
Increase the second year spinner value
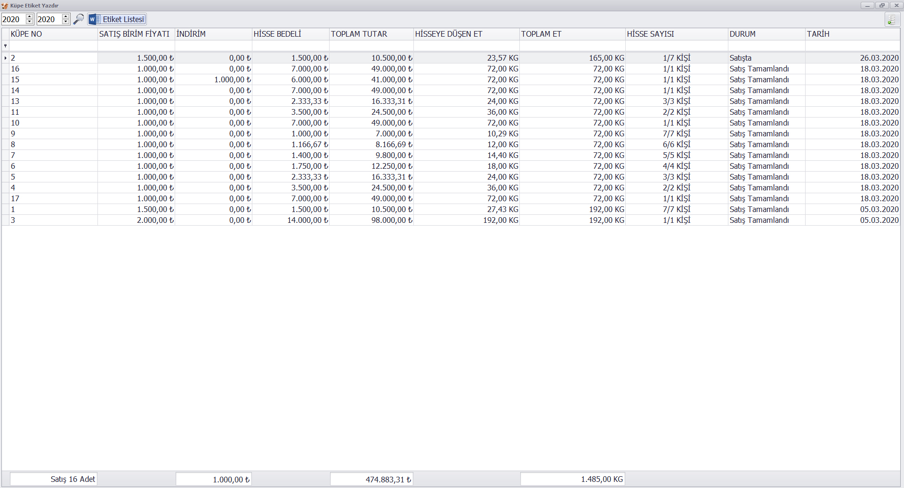(x=66, y=16)
